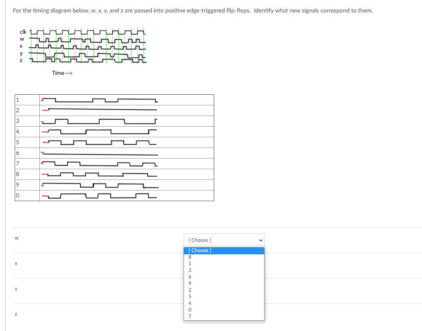
Task: Choose option 0 in the dropdown
Action: pos(189,310)
